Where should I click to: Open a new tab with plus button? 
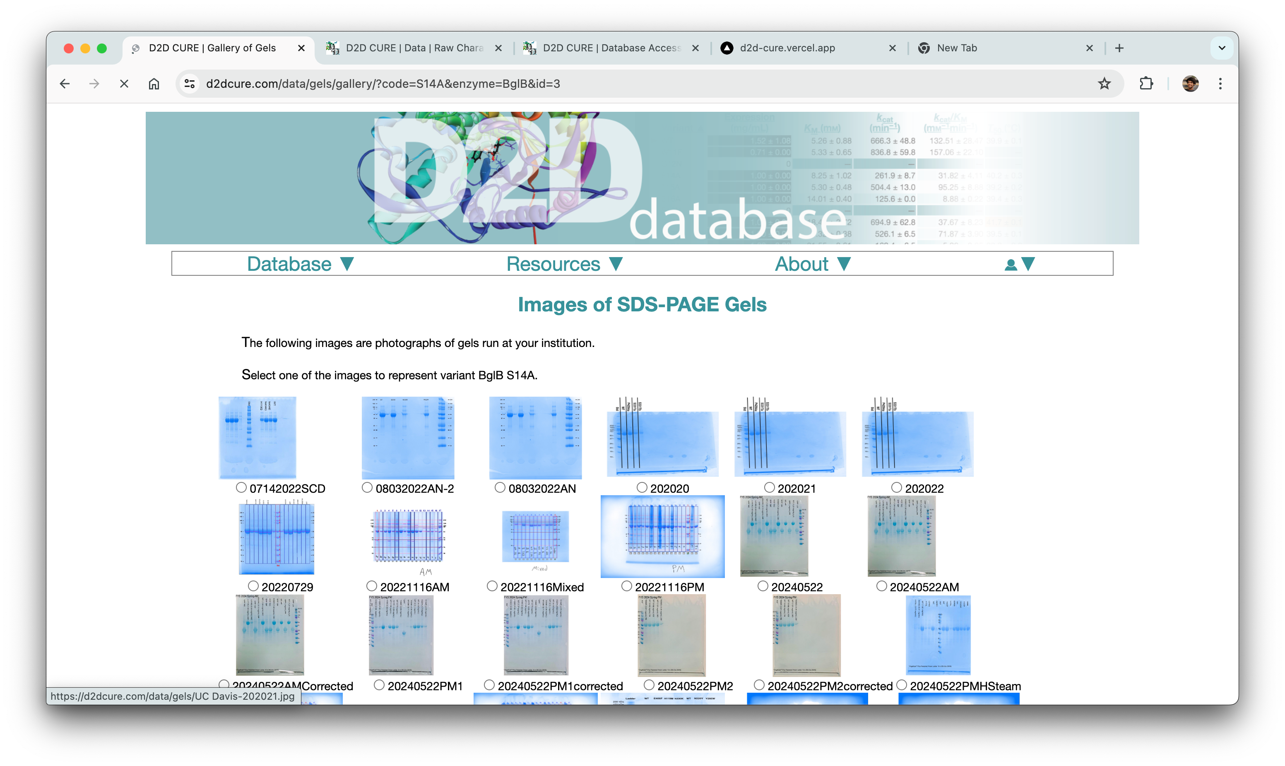coord(1119,48)
